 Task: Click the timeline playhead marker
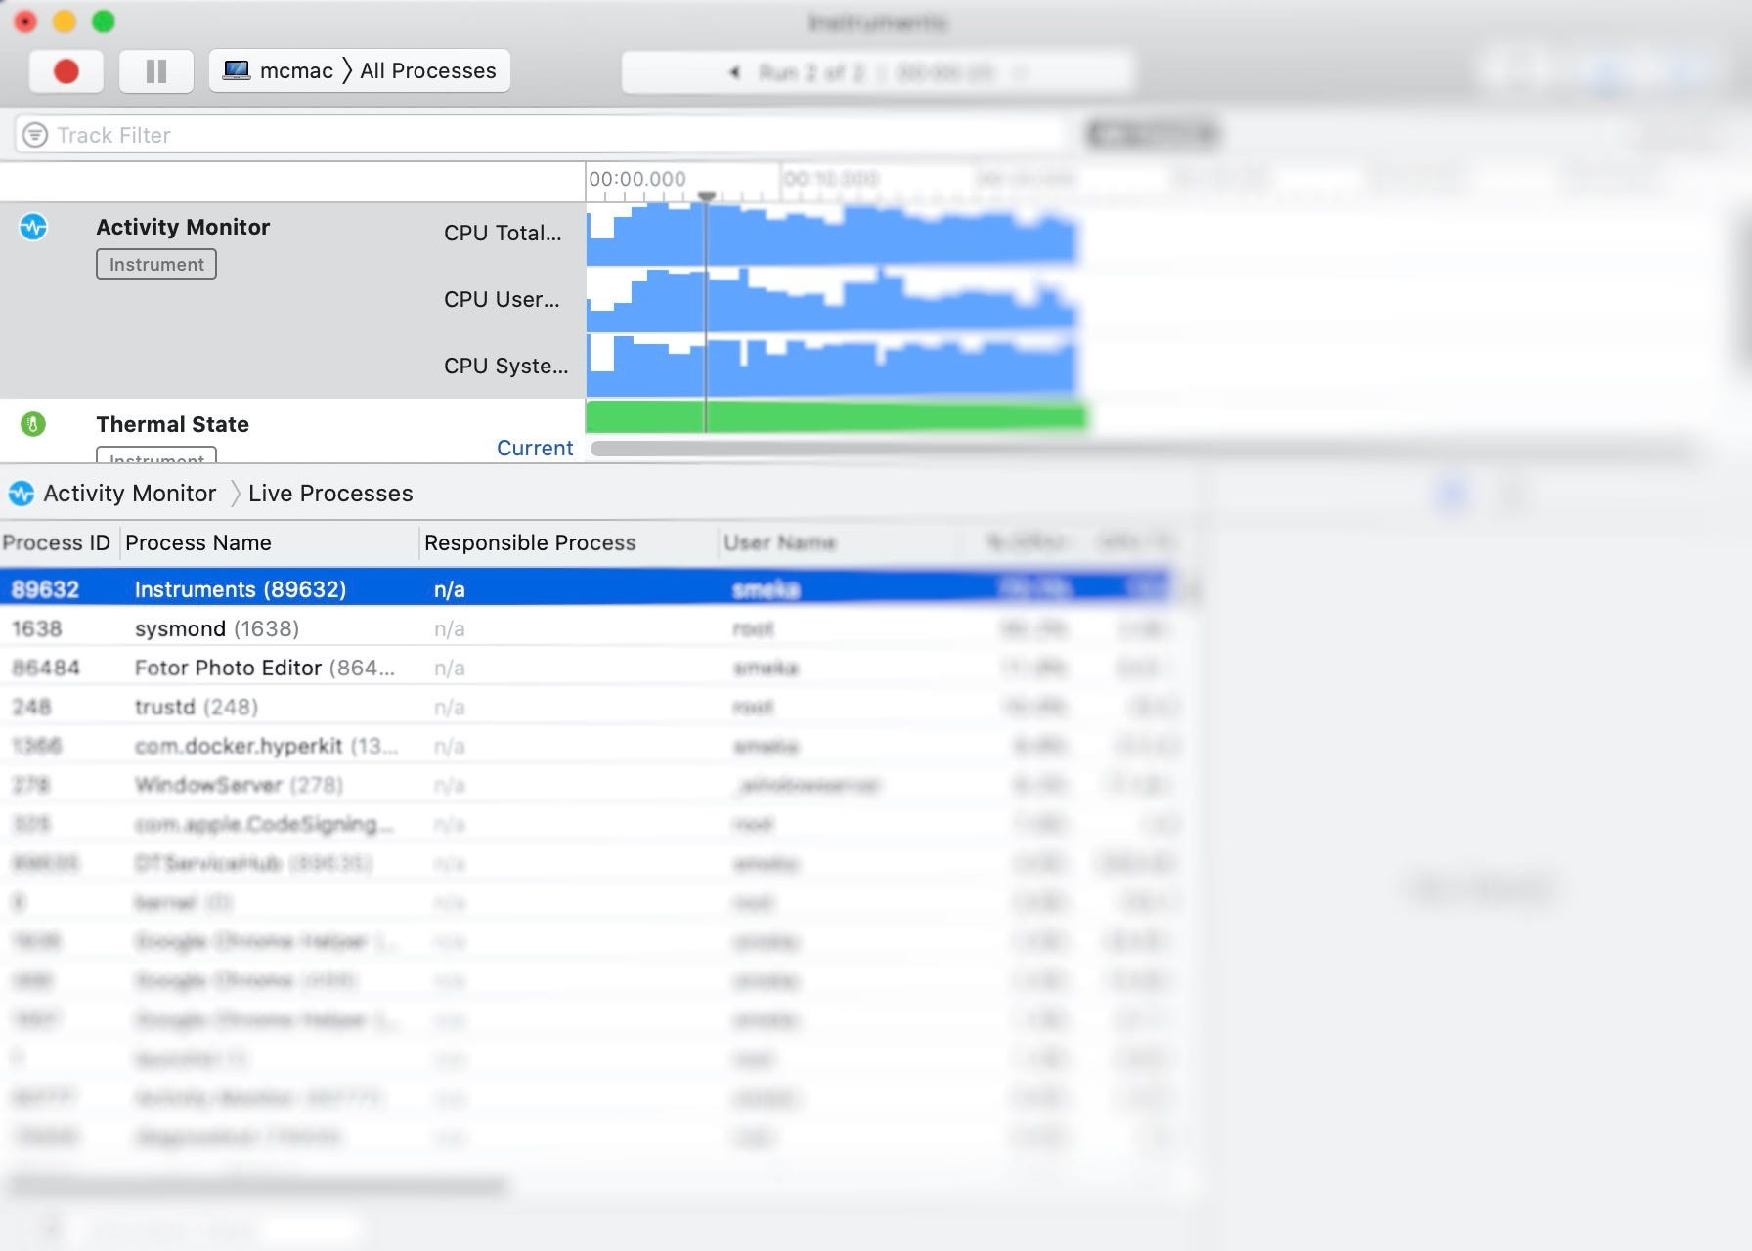[x=706, y=196]
